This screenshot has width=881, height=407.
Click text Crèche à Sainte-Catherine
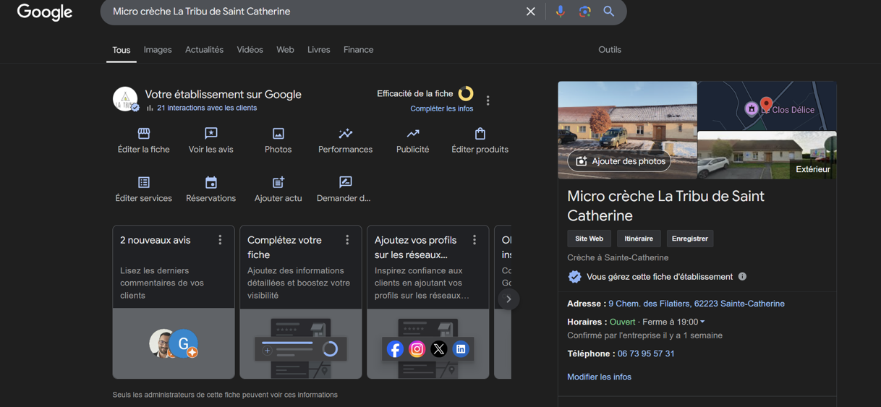click(618, 257)
